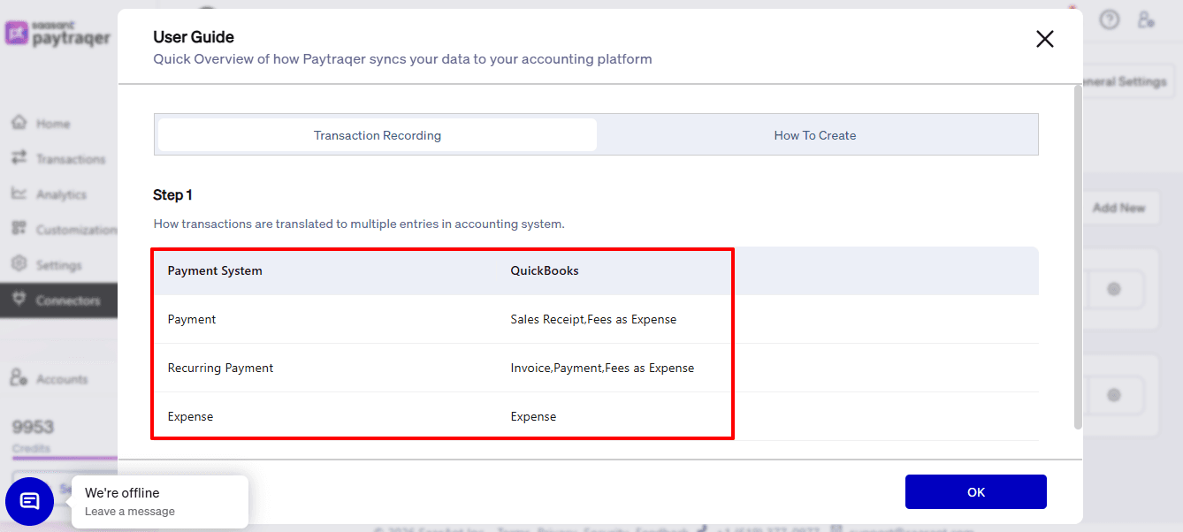Toggle the first connector switch
1183x532 pixels.
[1114, 289]
